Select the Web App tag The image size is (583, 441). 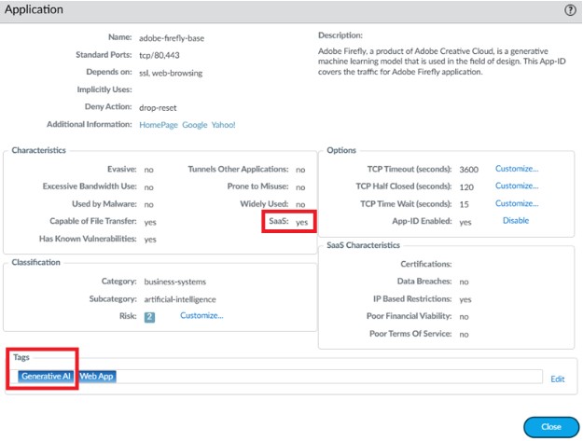(x=97, y=377)
